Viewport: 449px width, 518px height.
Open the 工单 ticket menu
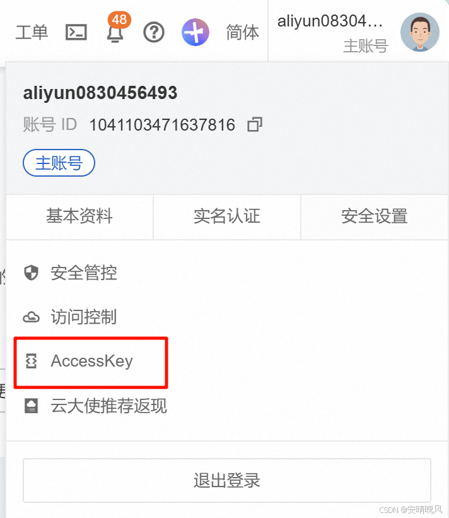click(32, 32)
